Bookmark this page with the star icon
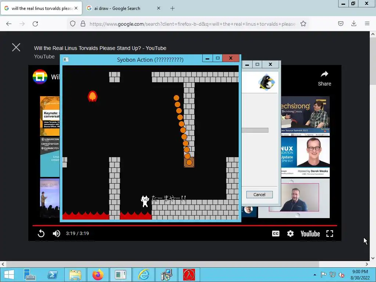376x282 pixels. tap(303, 24)
